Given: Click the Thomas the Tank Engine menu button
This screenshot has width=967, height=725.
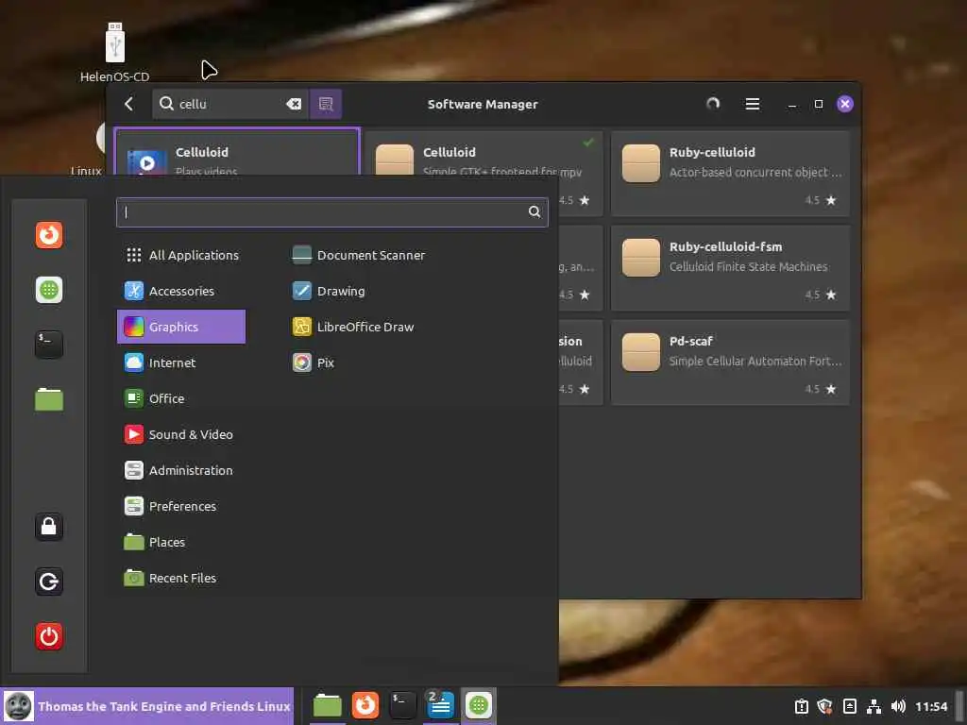Looking at the screenshot, I should tap(146, 706).
